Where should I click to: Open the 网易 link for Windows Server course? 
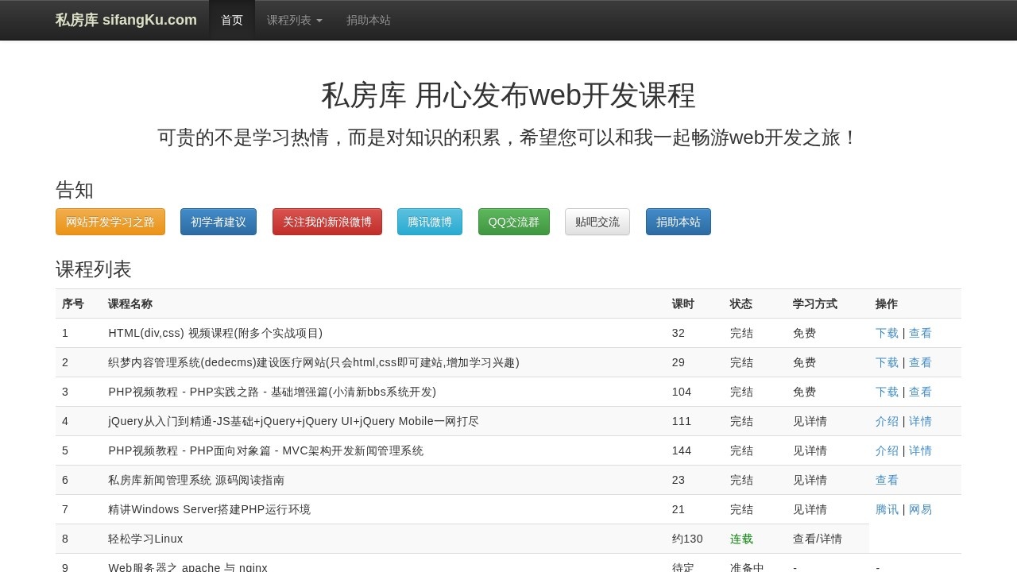[x=921, y=509]
